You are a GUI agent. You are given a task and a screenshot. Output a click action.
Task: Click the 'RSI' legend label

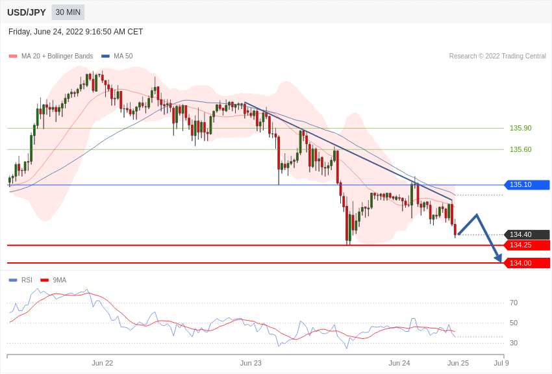pos(27,280)
